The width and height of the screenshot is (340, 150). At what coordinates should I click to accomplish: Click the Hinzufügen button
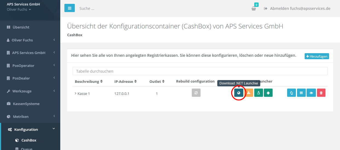317,56
